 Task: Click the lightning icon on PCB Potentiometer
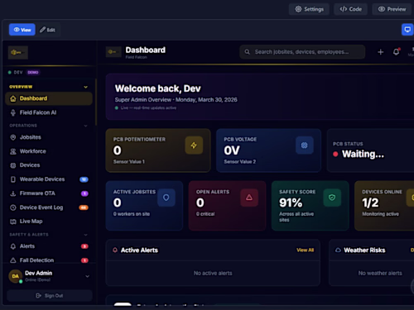tap(194, 145)
